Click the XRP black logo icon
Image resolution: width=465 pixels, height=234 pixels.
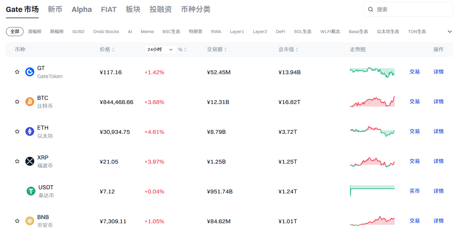[30, 161]
